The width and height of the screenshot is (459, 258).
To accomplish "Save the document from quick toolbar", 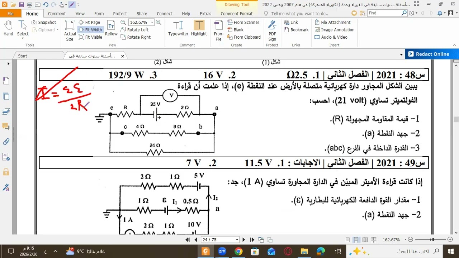I will 22,5.
